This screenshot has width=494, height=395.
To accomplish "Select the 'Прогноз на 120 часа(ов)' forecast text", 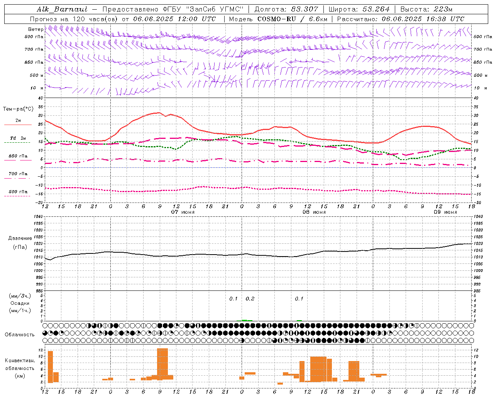I will coord(74,19).
